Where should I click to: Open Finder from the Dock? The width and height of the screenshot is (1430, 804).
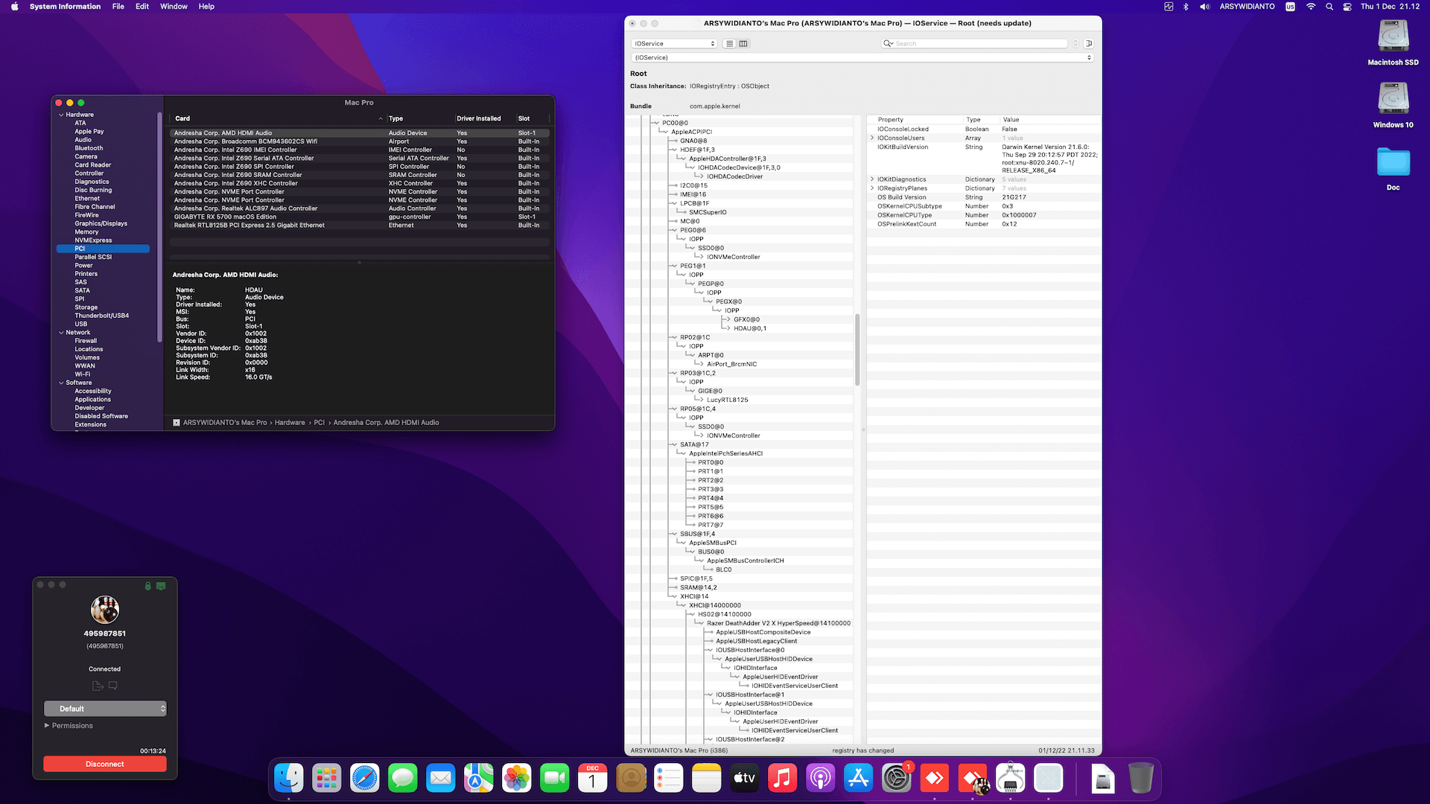[x=289, y=779]
